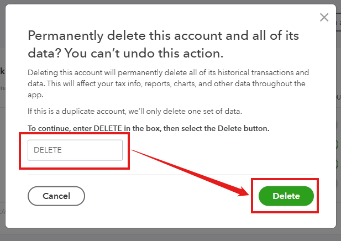The image size is (341, 241).
Task: Click the upper green circle icon behind the dialog
Action: coord(338,144)
